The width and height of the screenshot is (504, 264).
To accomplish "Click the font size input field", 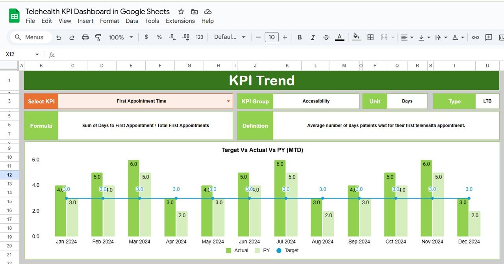I will [x=271, y=37].
